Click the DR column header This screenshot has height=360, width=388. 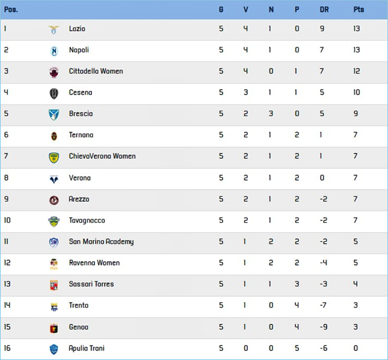(324, 10)
